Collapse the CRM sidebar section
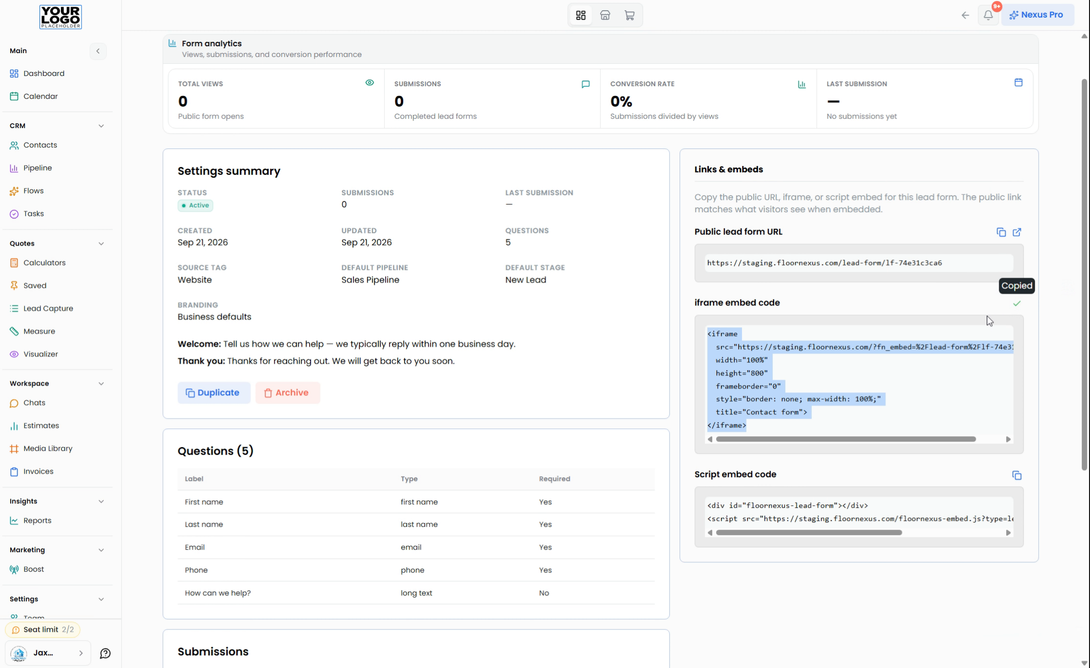 (x=101, y=126)
